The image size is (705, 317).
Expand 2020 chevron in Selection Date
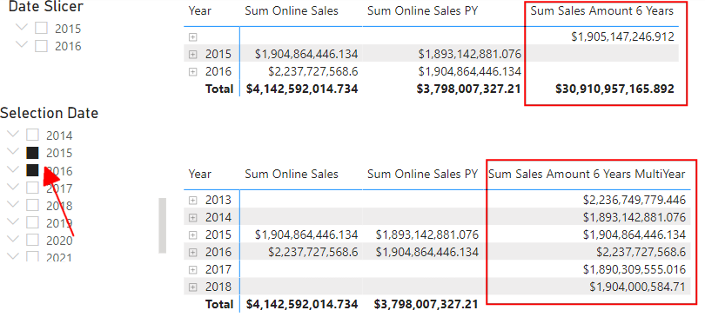13,239
